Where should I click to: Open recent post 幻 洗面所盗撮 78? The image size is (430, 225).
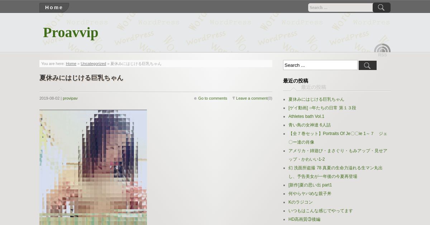pyautogui.click(x=335, y=172)
